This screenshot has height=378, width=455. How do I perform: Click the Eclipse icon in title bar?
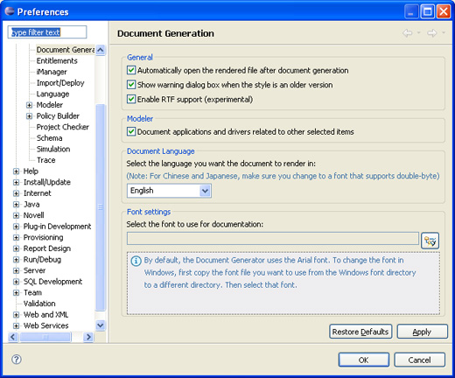tap(10, 11)
